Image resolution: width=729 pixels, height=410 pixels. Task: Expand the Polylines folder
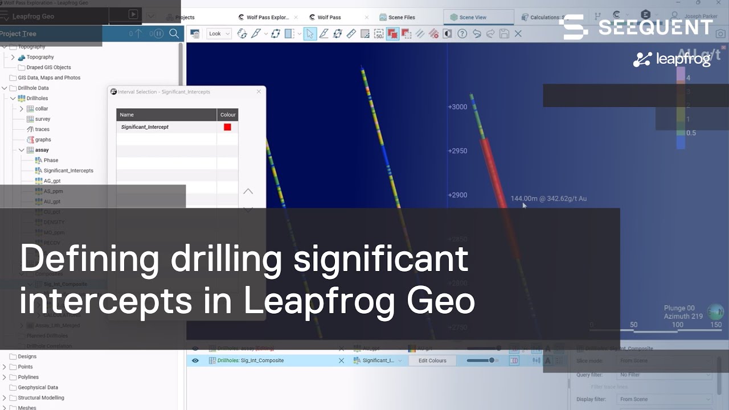pyautogui.click(x=5, y=377)
